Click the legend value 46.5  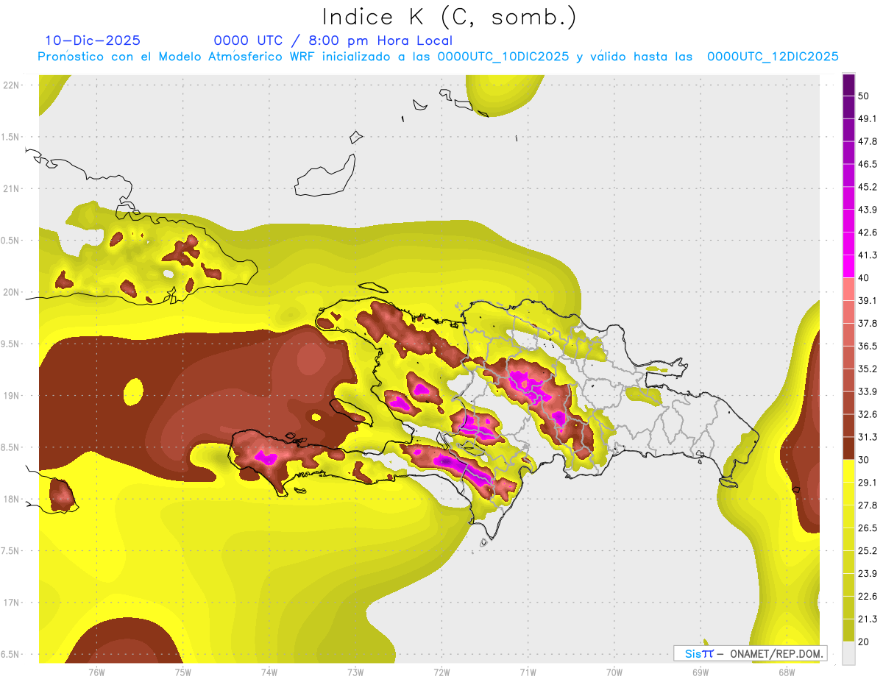pos(867,164)
